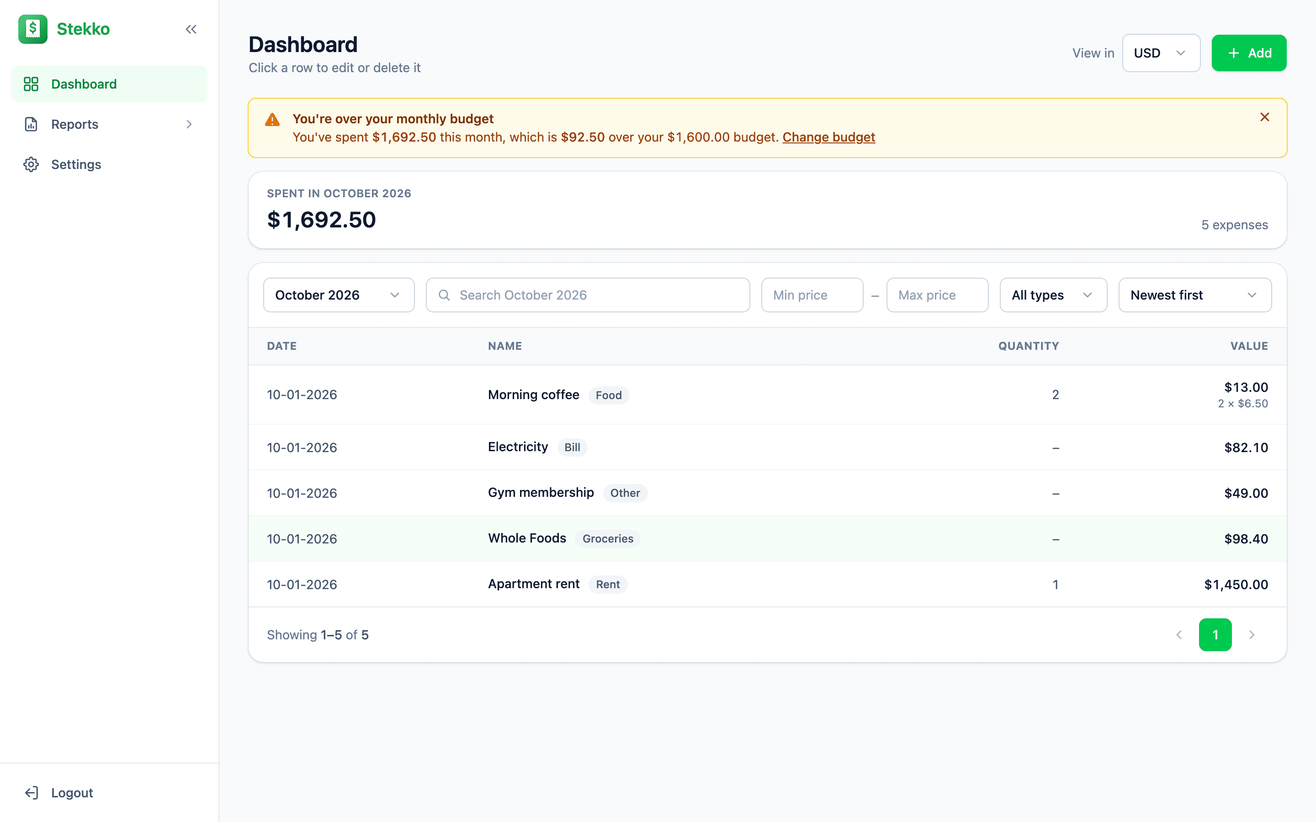1316x822 pixels.
Task: Select page 1 pagination button
Action: pyautogui.click(x=1215, y=634)
